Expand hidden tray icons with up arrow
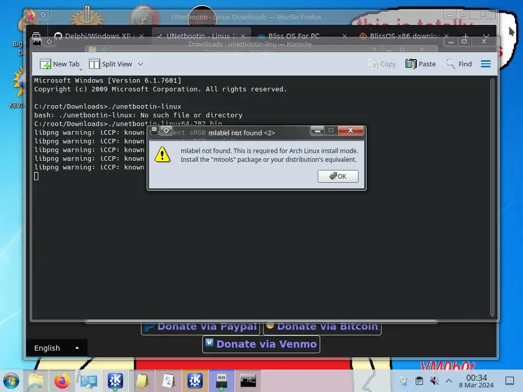The width and height of the screenshot is (523, 392). [x=449, y=381]
